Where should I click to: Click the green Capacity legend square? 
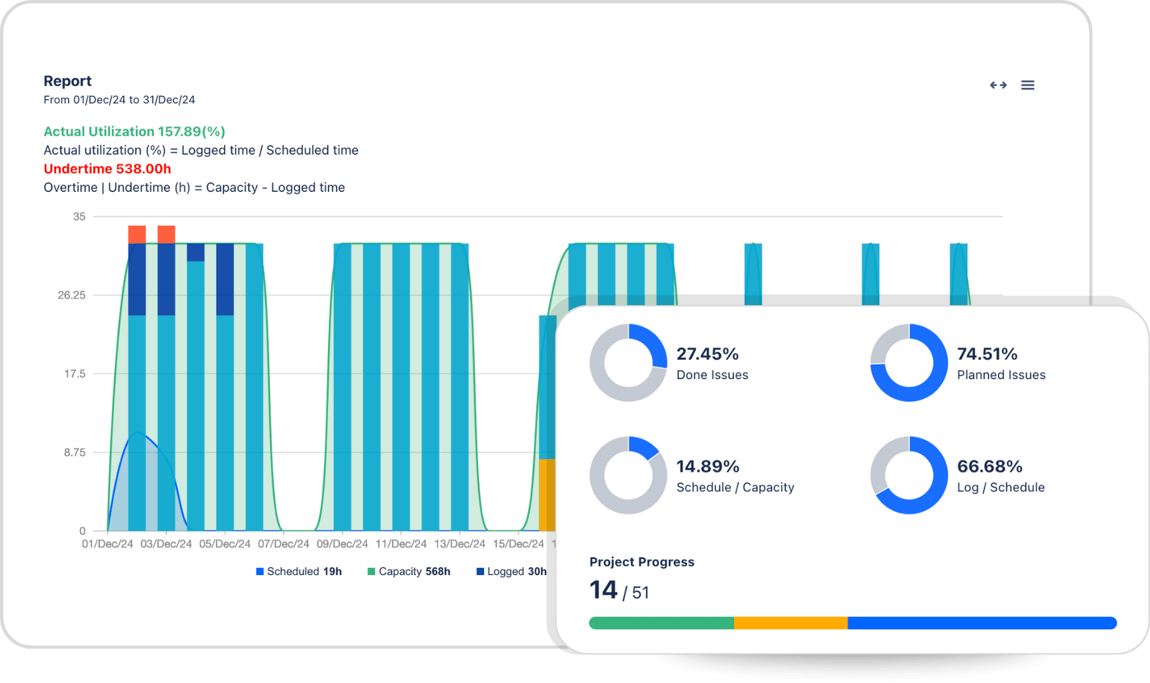point(370,571)
